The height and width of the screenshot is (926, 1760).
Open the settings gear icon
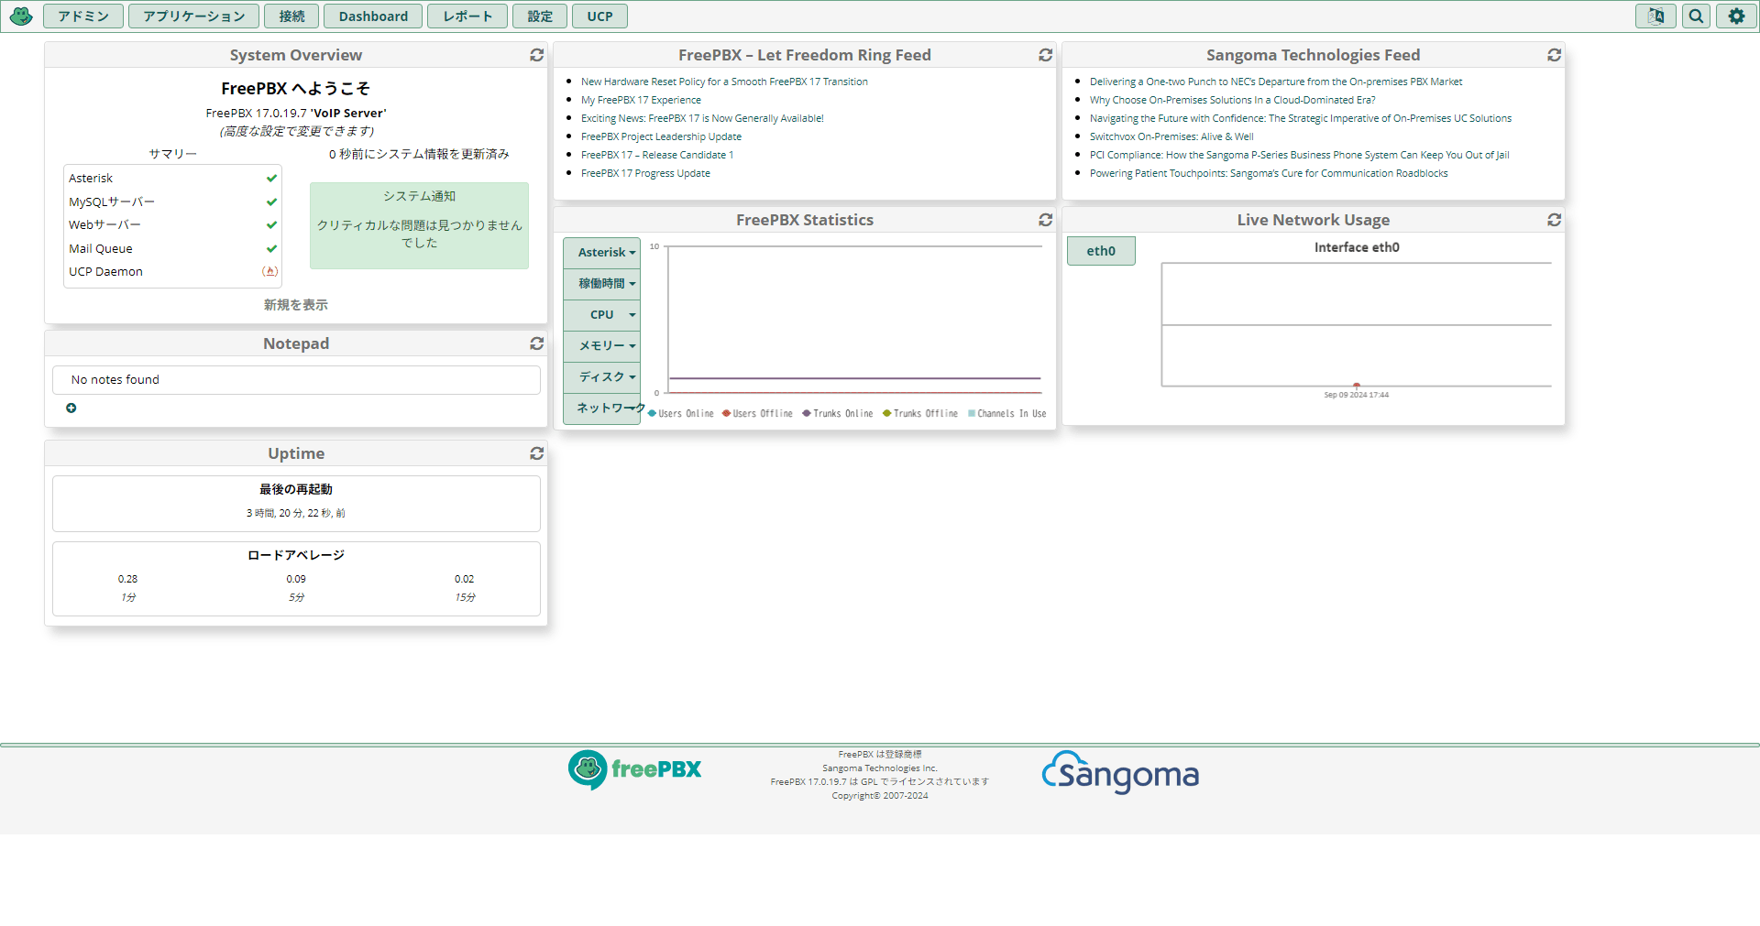click(1736, 16)
